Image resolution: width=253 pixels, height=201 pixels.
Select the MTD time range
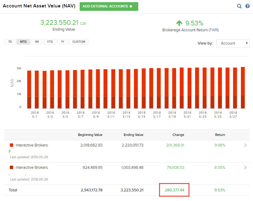[x=23, y=42]
